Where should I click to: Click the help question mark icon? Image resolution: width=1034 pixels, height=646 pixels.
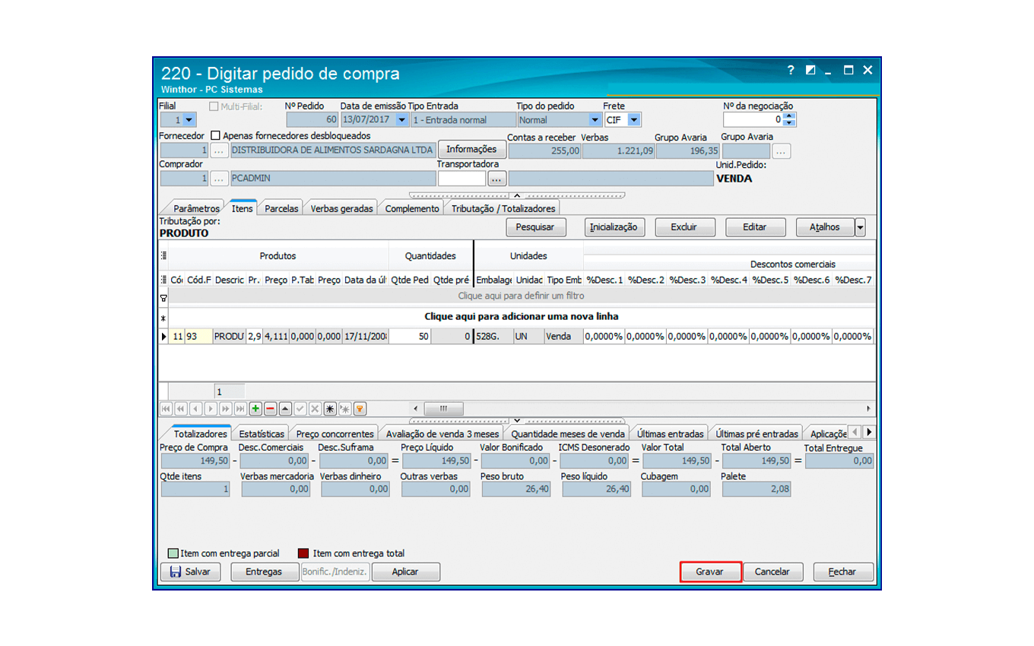point(791,70)
